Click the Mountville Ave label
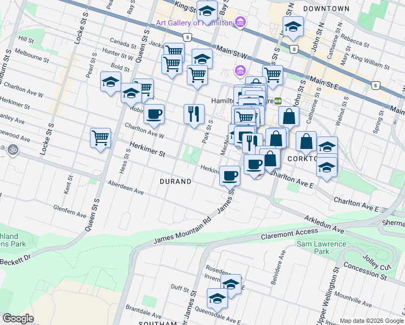The height and width of the screenshot is (325, 405). click(x=353, y=299)
